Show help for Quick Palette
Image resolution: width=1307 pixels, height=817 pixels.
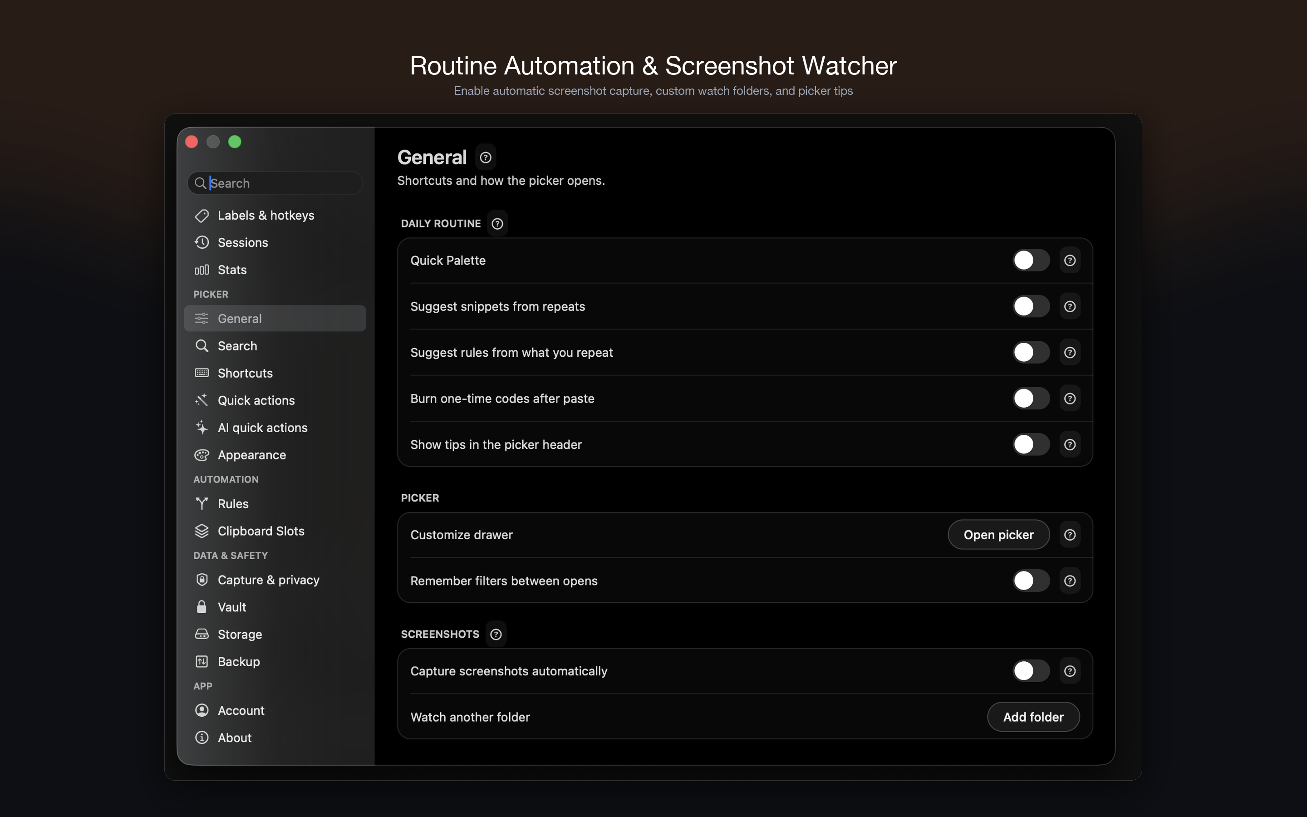[1069, 261]
